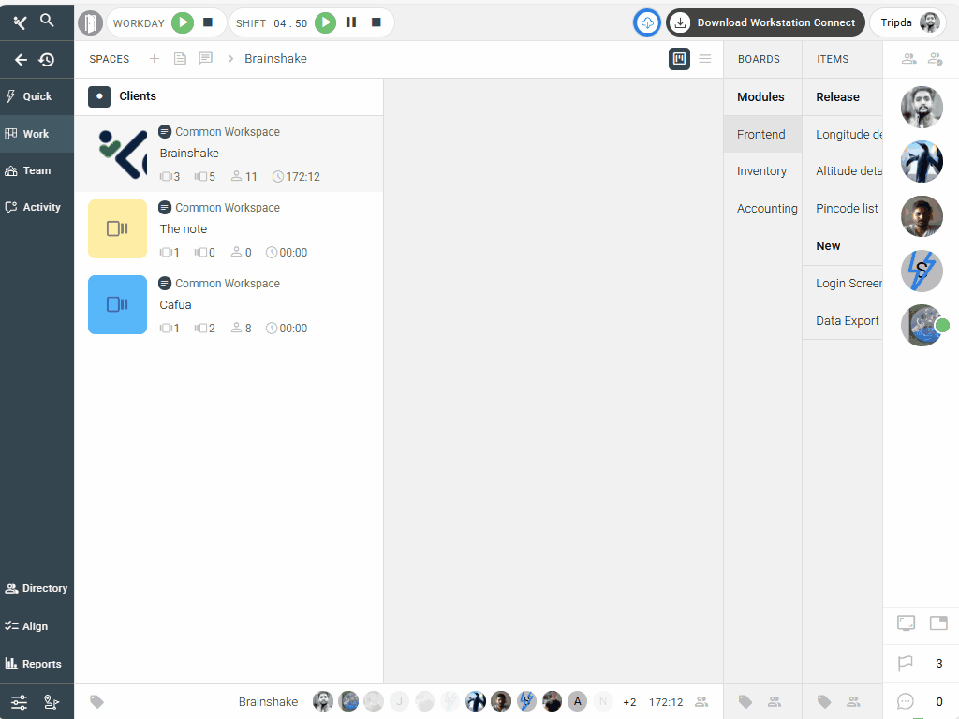Switch to list view toggle
The width and height of the screenshot is (959, 719).
pyautogui.click(x=705, y=59)
